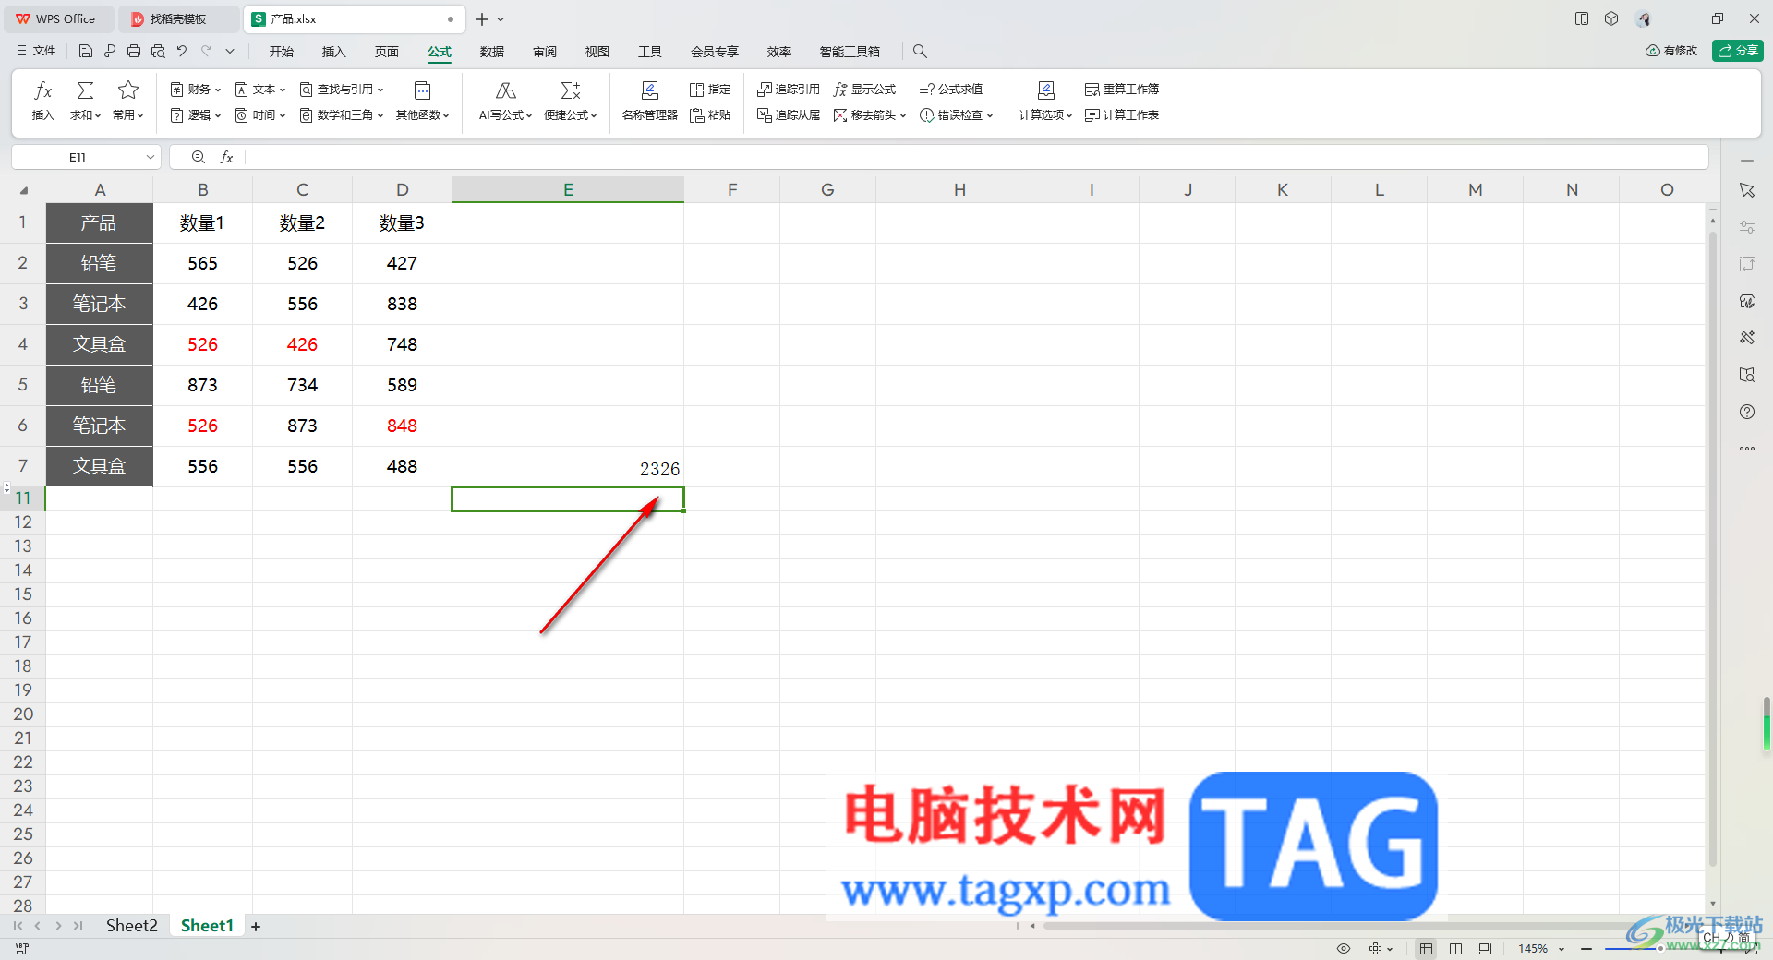This screenshot has height=960, width=1773.
Task: Open the 开始 (Home) ribbon tab
Action: click(x=282, y=51)
